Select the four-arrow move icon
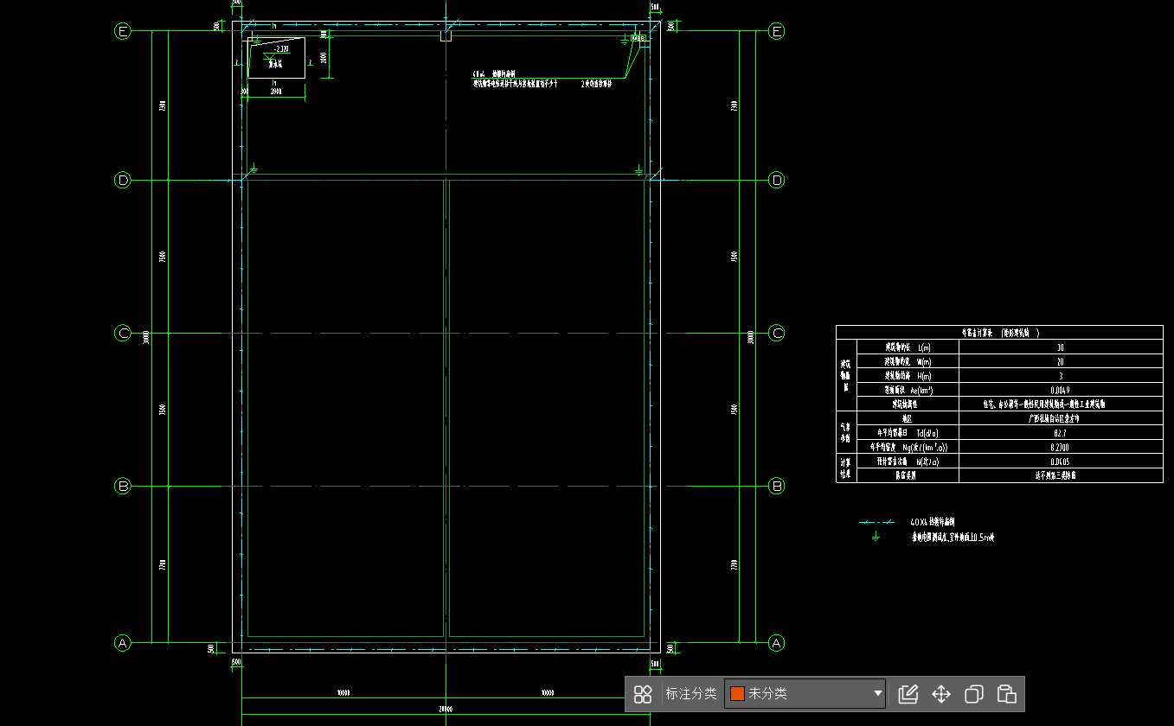The image size is (1174, 726). point(940,694)
